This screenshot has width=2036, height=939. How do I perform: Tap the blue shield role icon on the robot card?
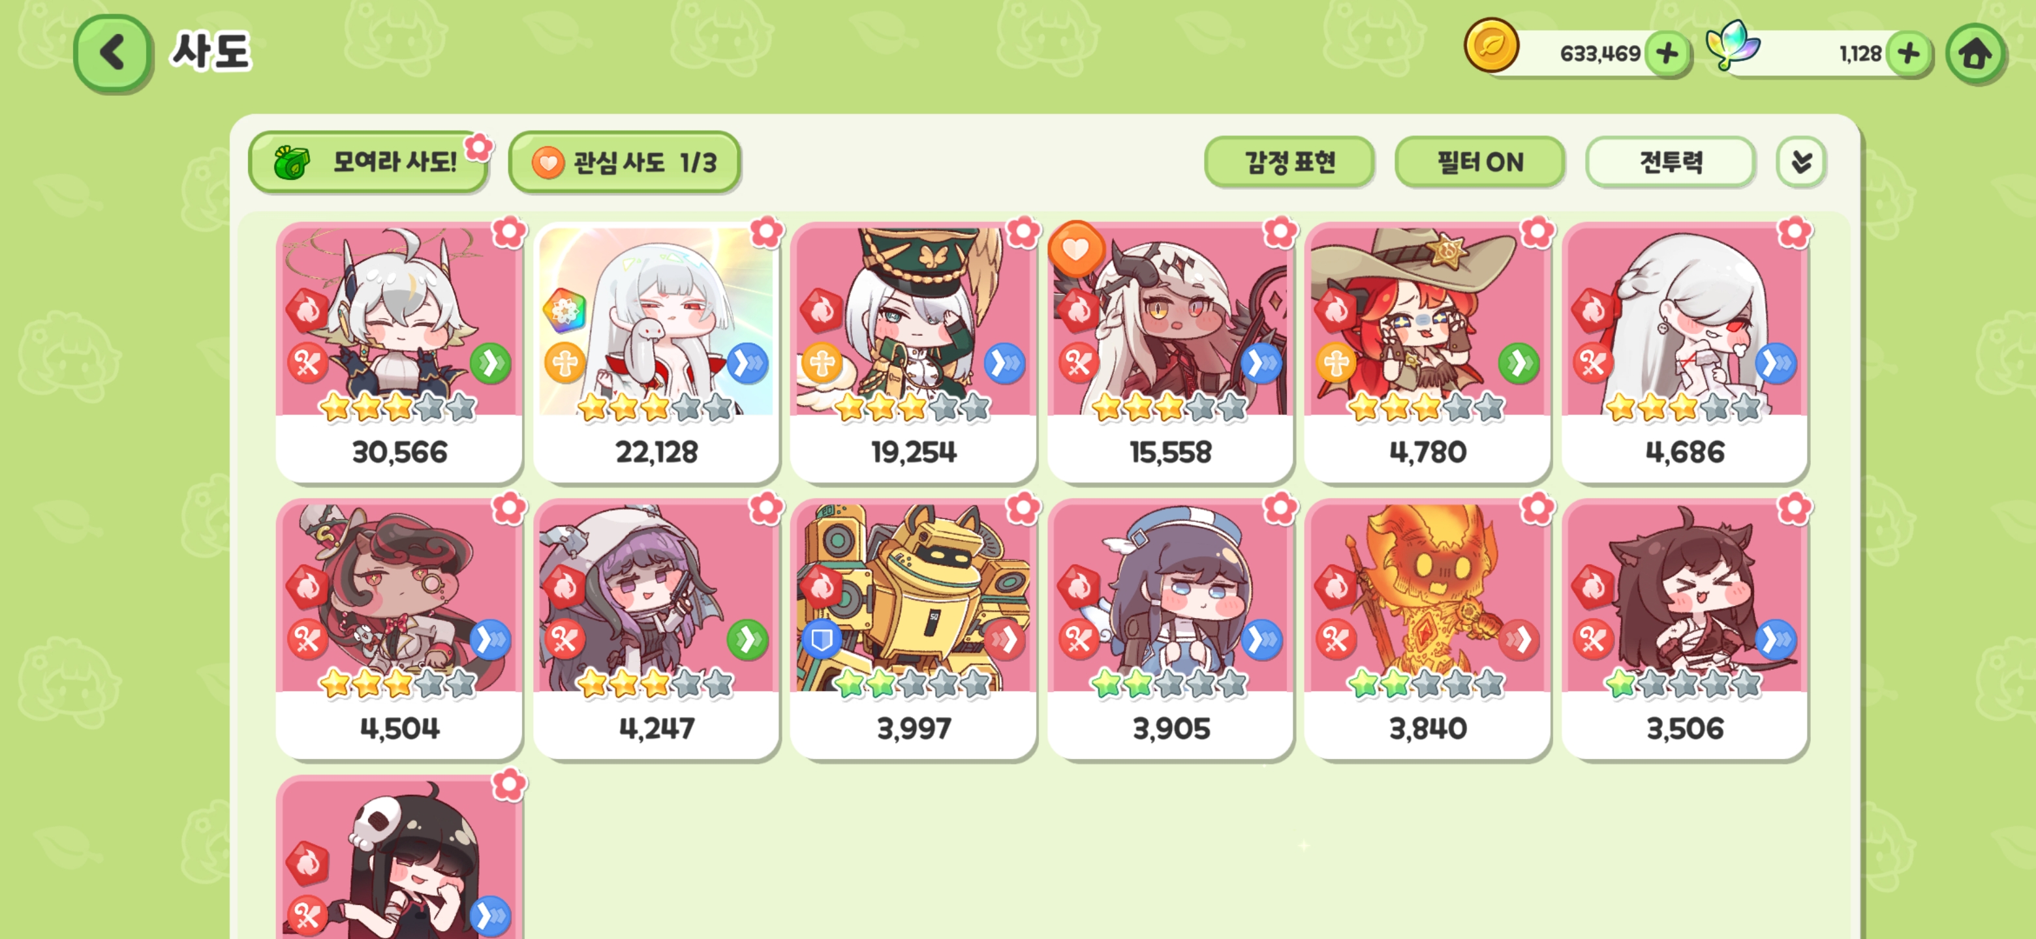[821, 639]
